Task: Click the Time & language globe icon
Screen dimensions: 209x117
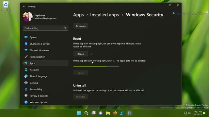Action: pos(26,76)
